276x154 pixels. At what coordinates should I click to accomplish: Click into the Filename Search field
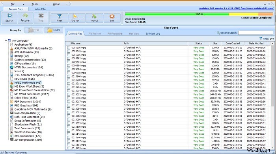(255, 33)
